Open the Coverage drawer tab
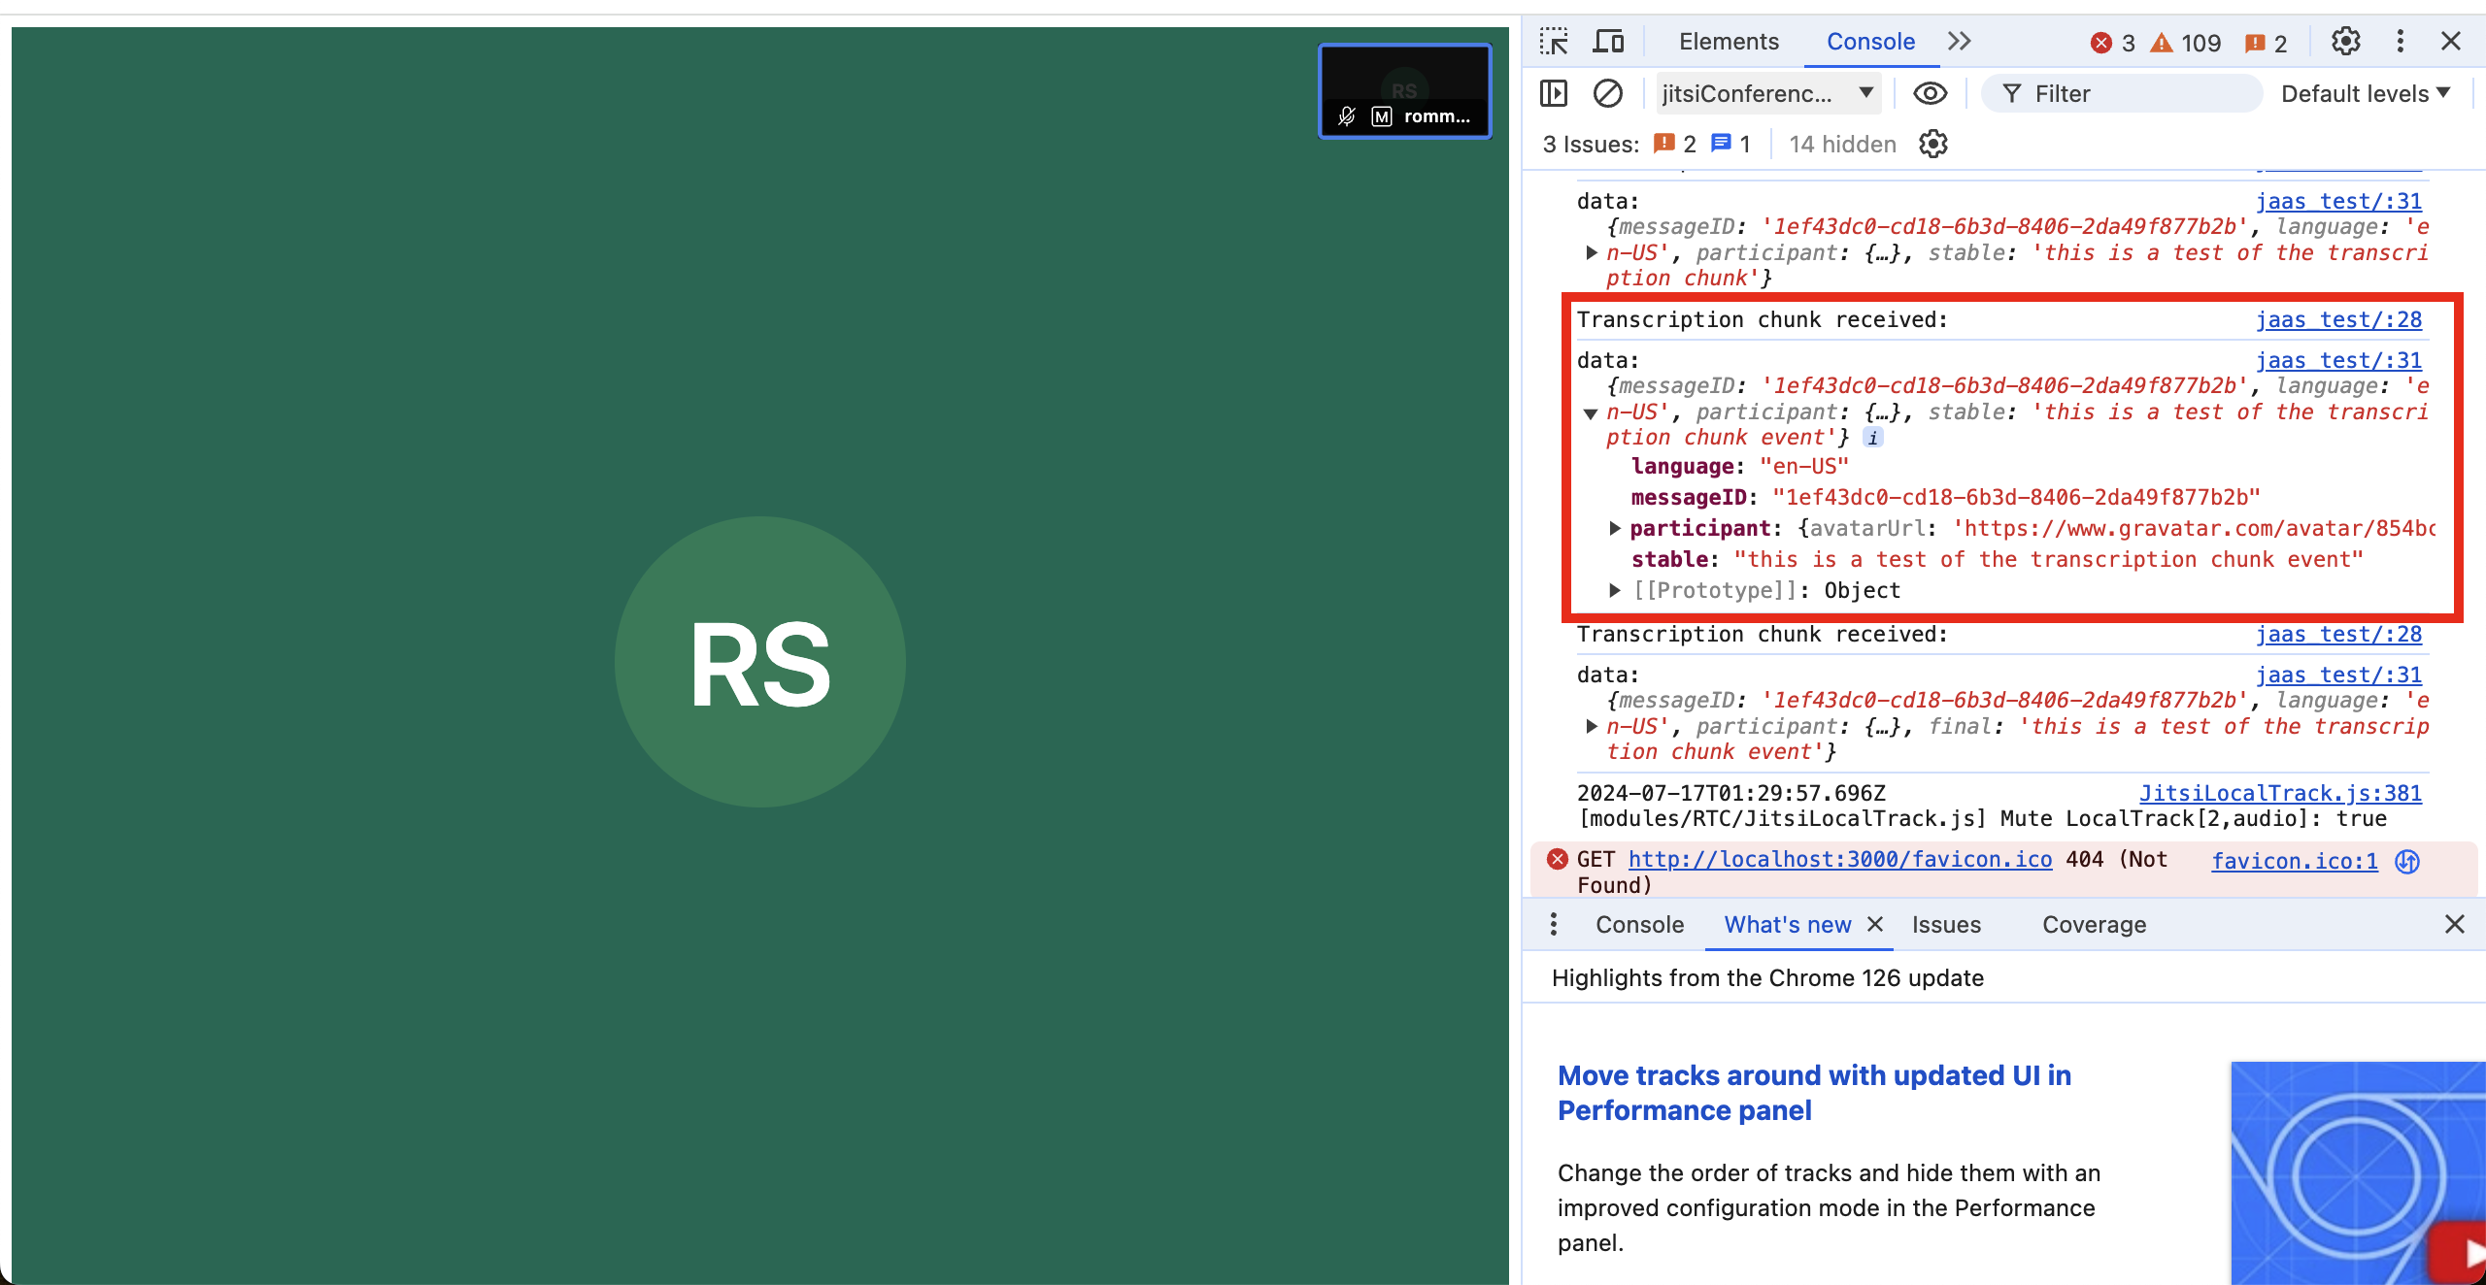2486x1285 pixels. [x=2094, y=925]
